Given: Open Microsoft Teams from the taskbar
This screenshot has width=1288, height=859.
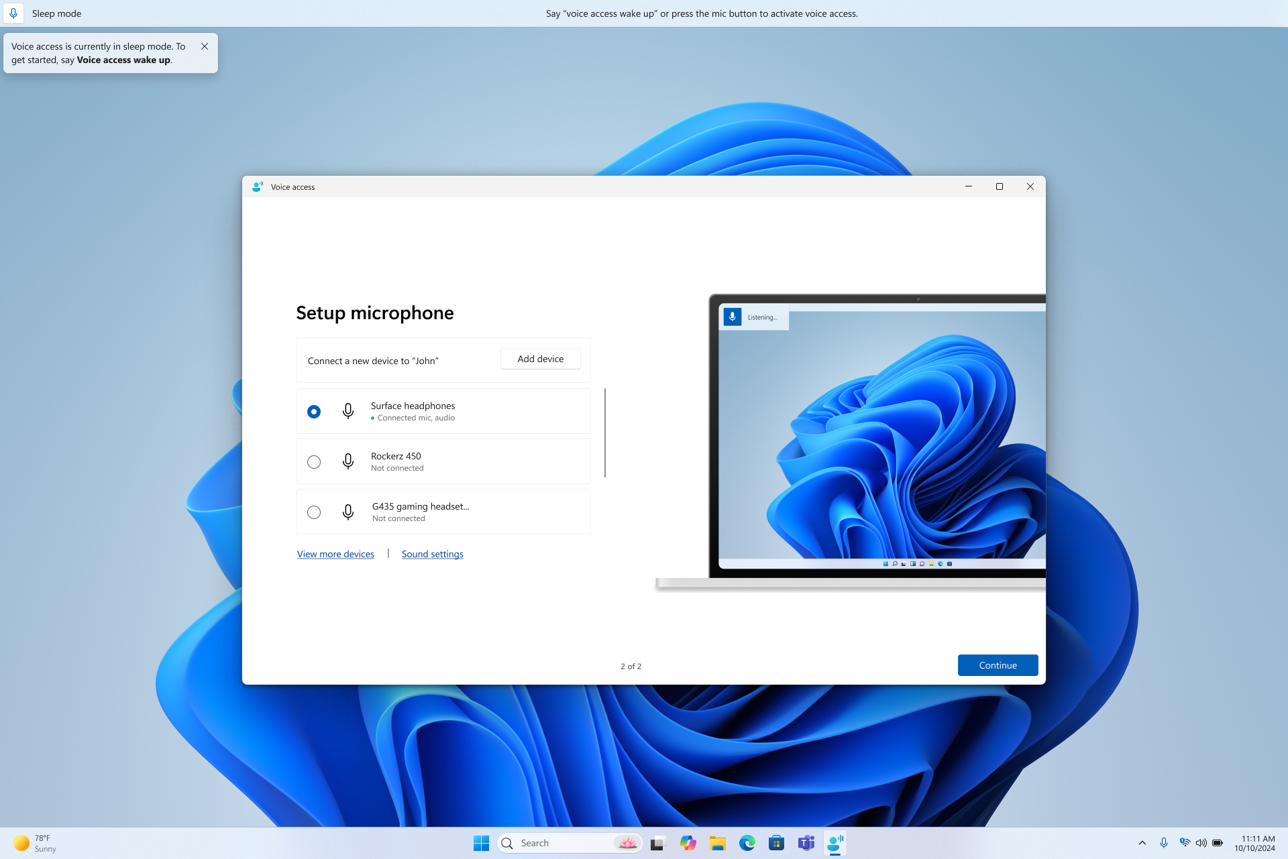Looking at the screenshot, I should (x=806, y=843).
